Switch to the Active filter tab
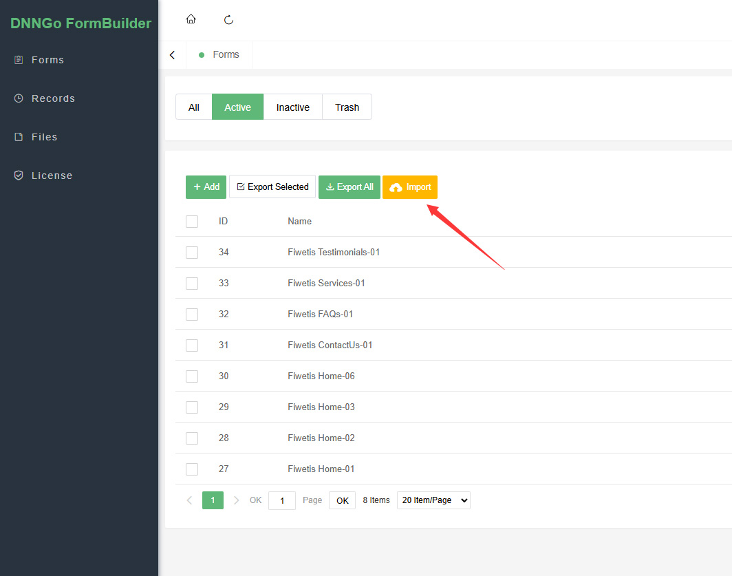732x576 pixels. pyautogui.click(x=237, y=107)
